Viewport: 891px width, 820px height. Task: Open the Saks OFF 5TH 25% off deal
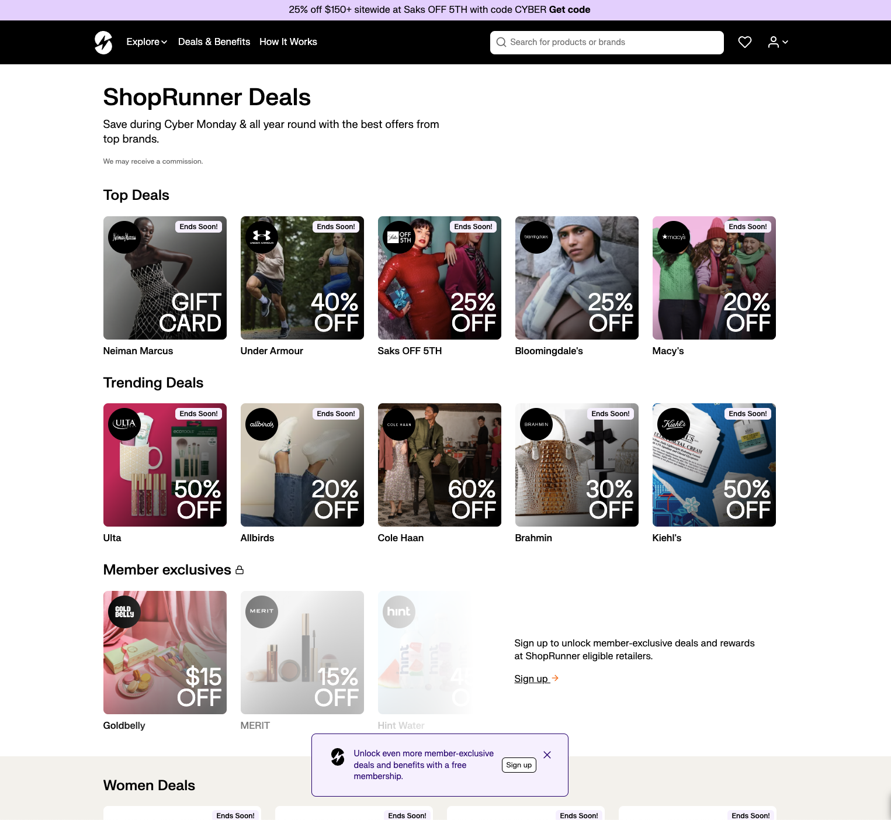439,278
